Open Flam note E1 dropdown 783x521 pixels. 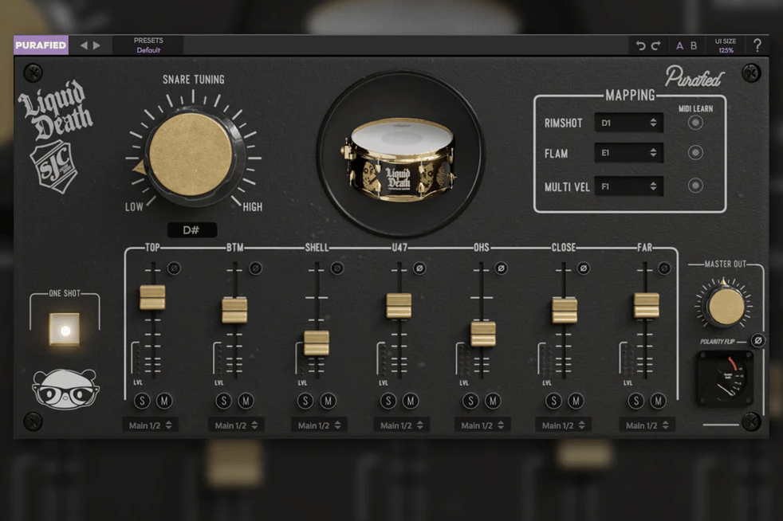click(628, 153)
